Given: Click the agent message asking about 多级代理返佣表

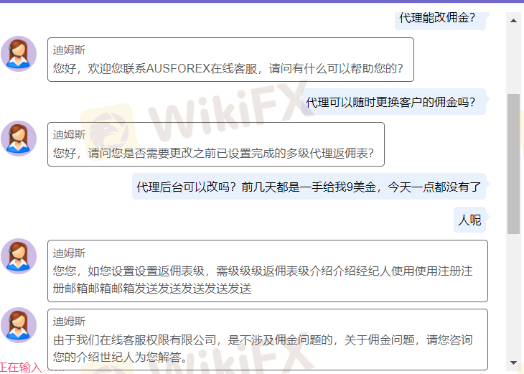Looking at the screenshot, I should pos(216,144).
